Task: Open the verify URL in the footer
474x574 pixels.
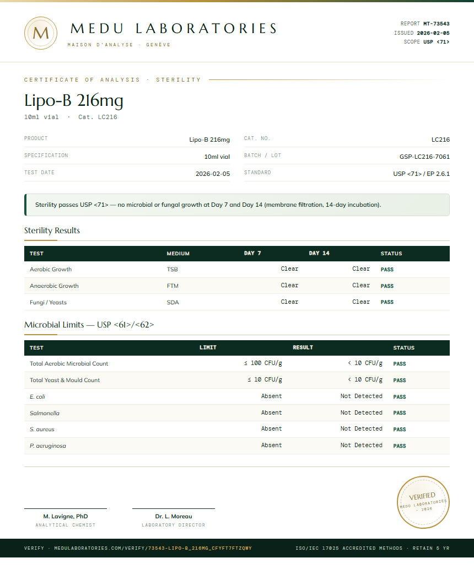Action: (153, 548)
